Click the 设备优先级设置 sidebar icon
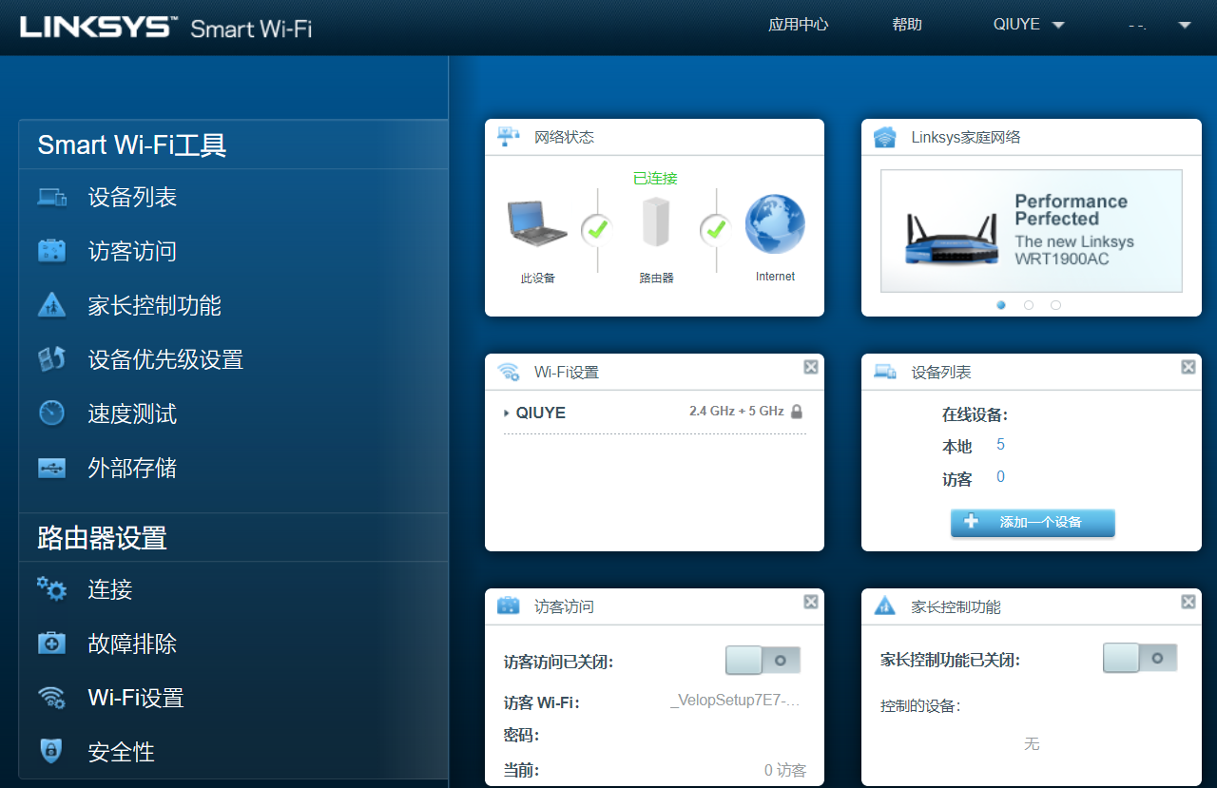Image resolution: width=1217 pixels, height=788 pixels. pyautogui.click(x=51, y=359)
